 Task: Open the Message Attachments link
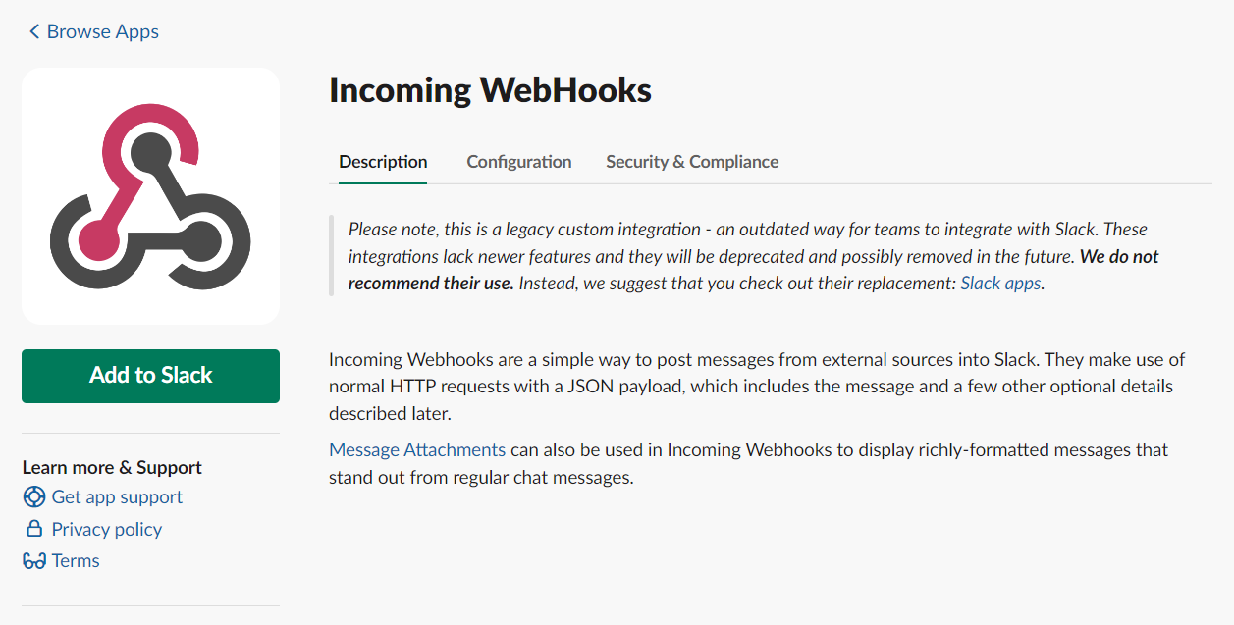(x=417, y=450)
